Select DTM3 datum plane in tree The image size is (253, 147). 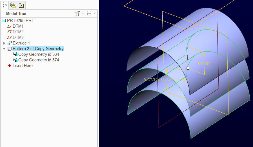[x=18, y=37]
